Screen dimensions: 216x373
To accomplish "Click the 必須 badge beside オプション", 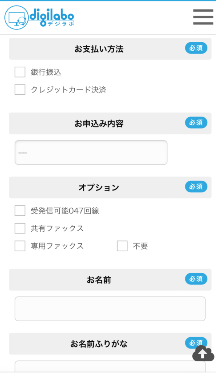I will [196, 186].
